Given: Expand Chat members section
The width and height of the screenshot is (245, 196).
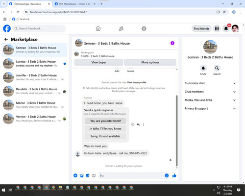Looking at the screenshot, I should pyautogui.click(x=210, y=92).
